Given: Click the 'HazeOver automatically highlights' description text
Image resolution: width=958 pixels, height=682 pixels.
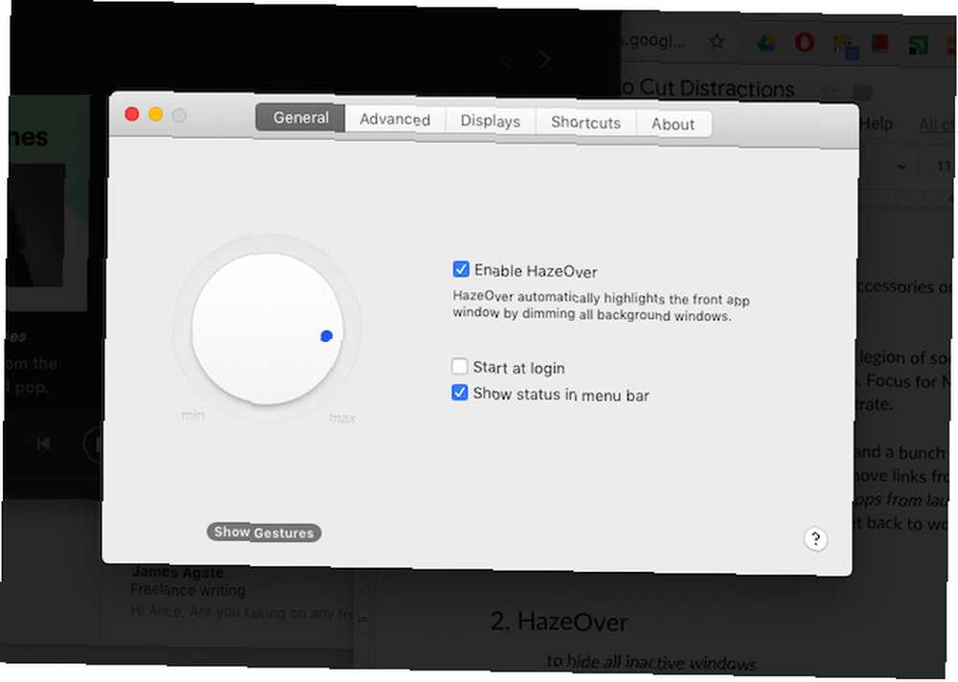Looking at the screenshot, I should point(601,307).
